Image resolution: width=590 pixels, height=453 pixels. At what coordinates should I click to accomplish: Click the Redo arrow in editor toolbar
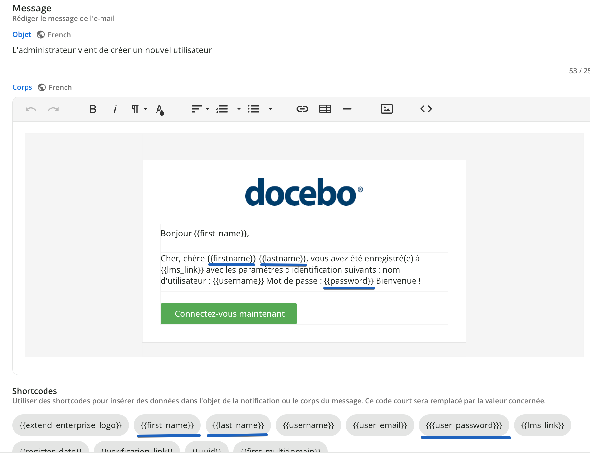tap(53, 109)
